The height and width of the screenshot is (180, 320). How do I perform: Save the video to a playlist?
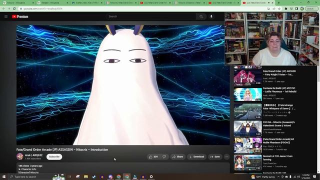[215, 156]
